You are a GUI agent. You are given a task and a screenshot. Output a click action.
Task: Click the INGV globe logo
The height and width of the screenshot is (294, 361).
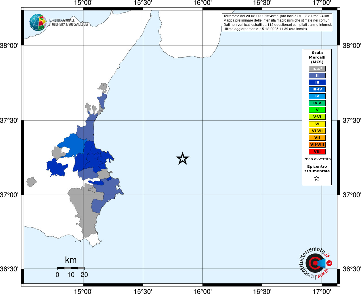pos(38,22)
